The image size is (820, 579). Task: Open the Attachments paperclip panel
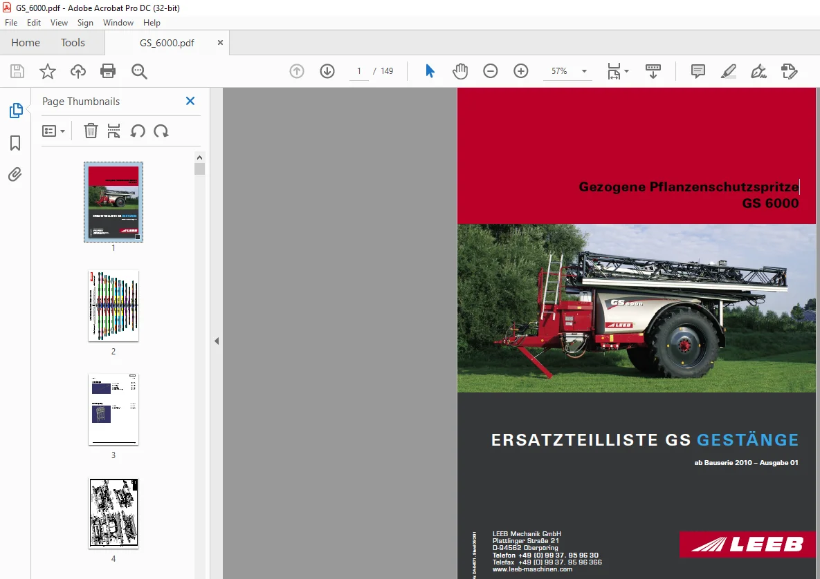click(15, 174)
